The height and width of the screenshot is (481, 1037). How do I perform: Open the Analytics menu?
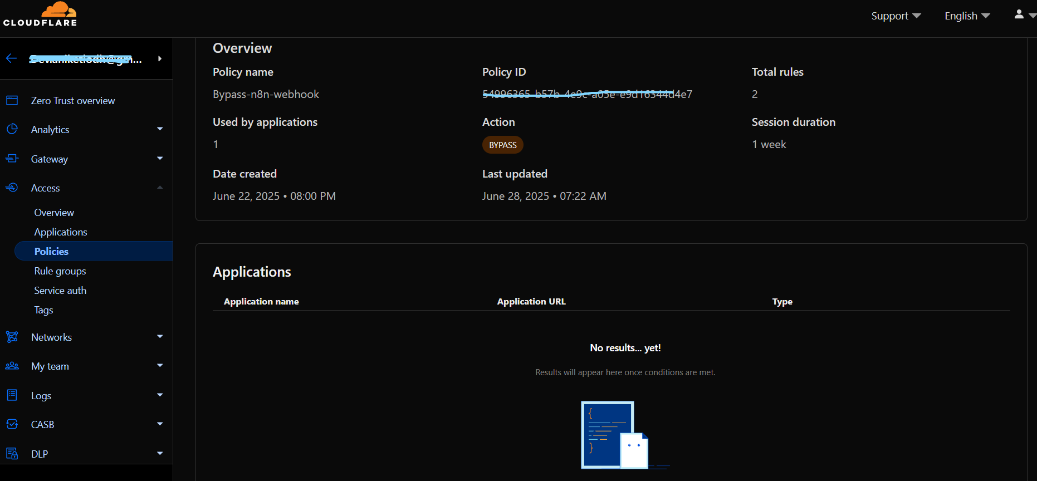pyautogui.click(x=50, y=129)
